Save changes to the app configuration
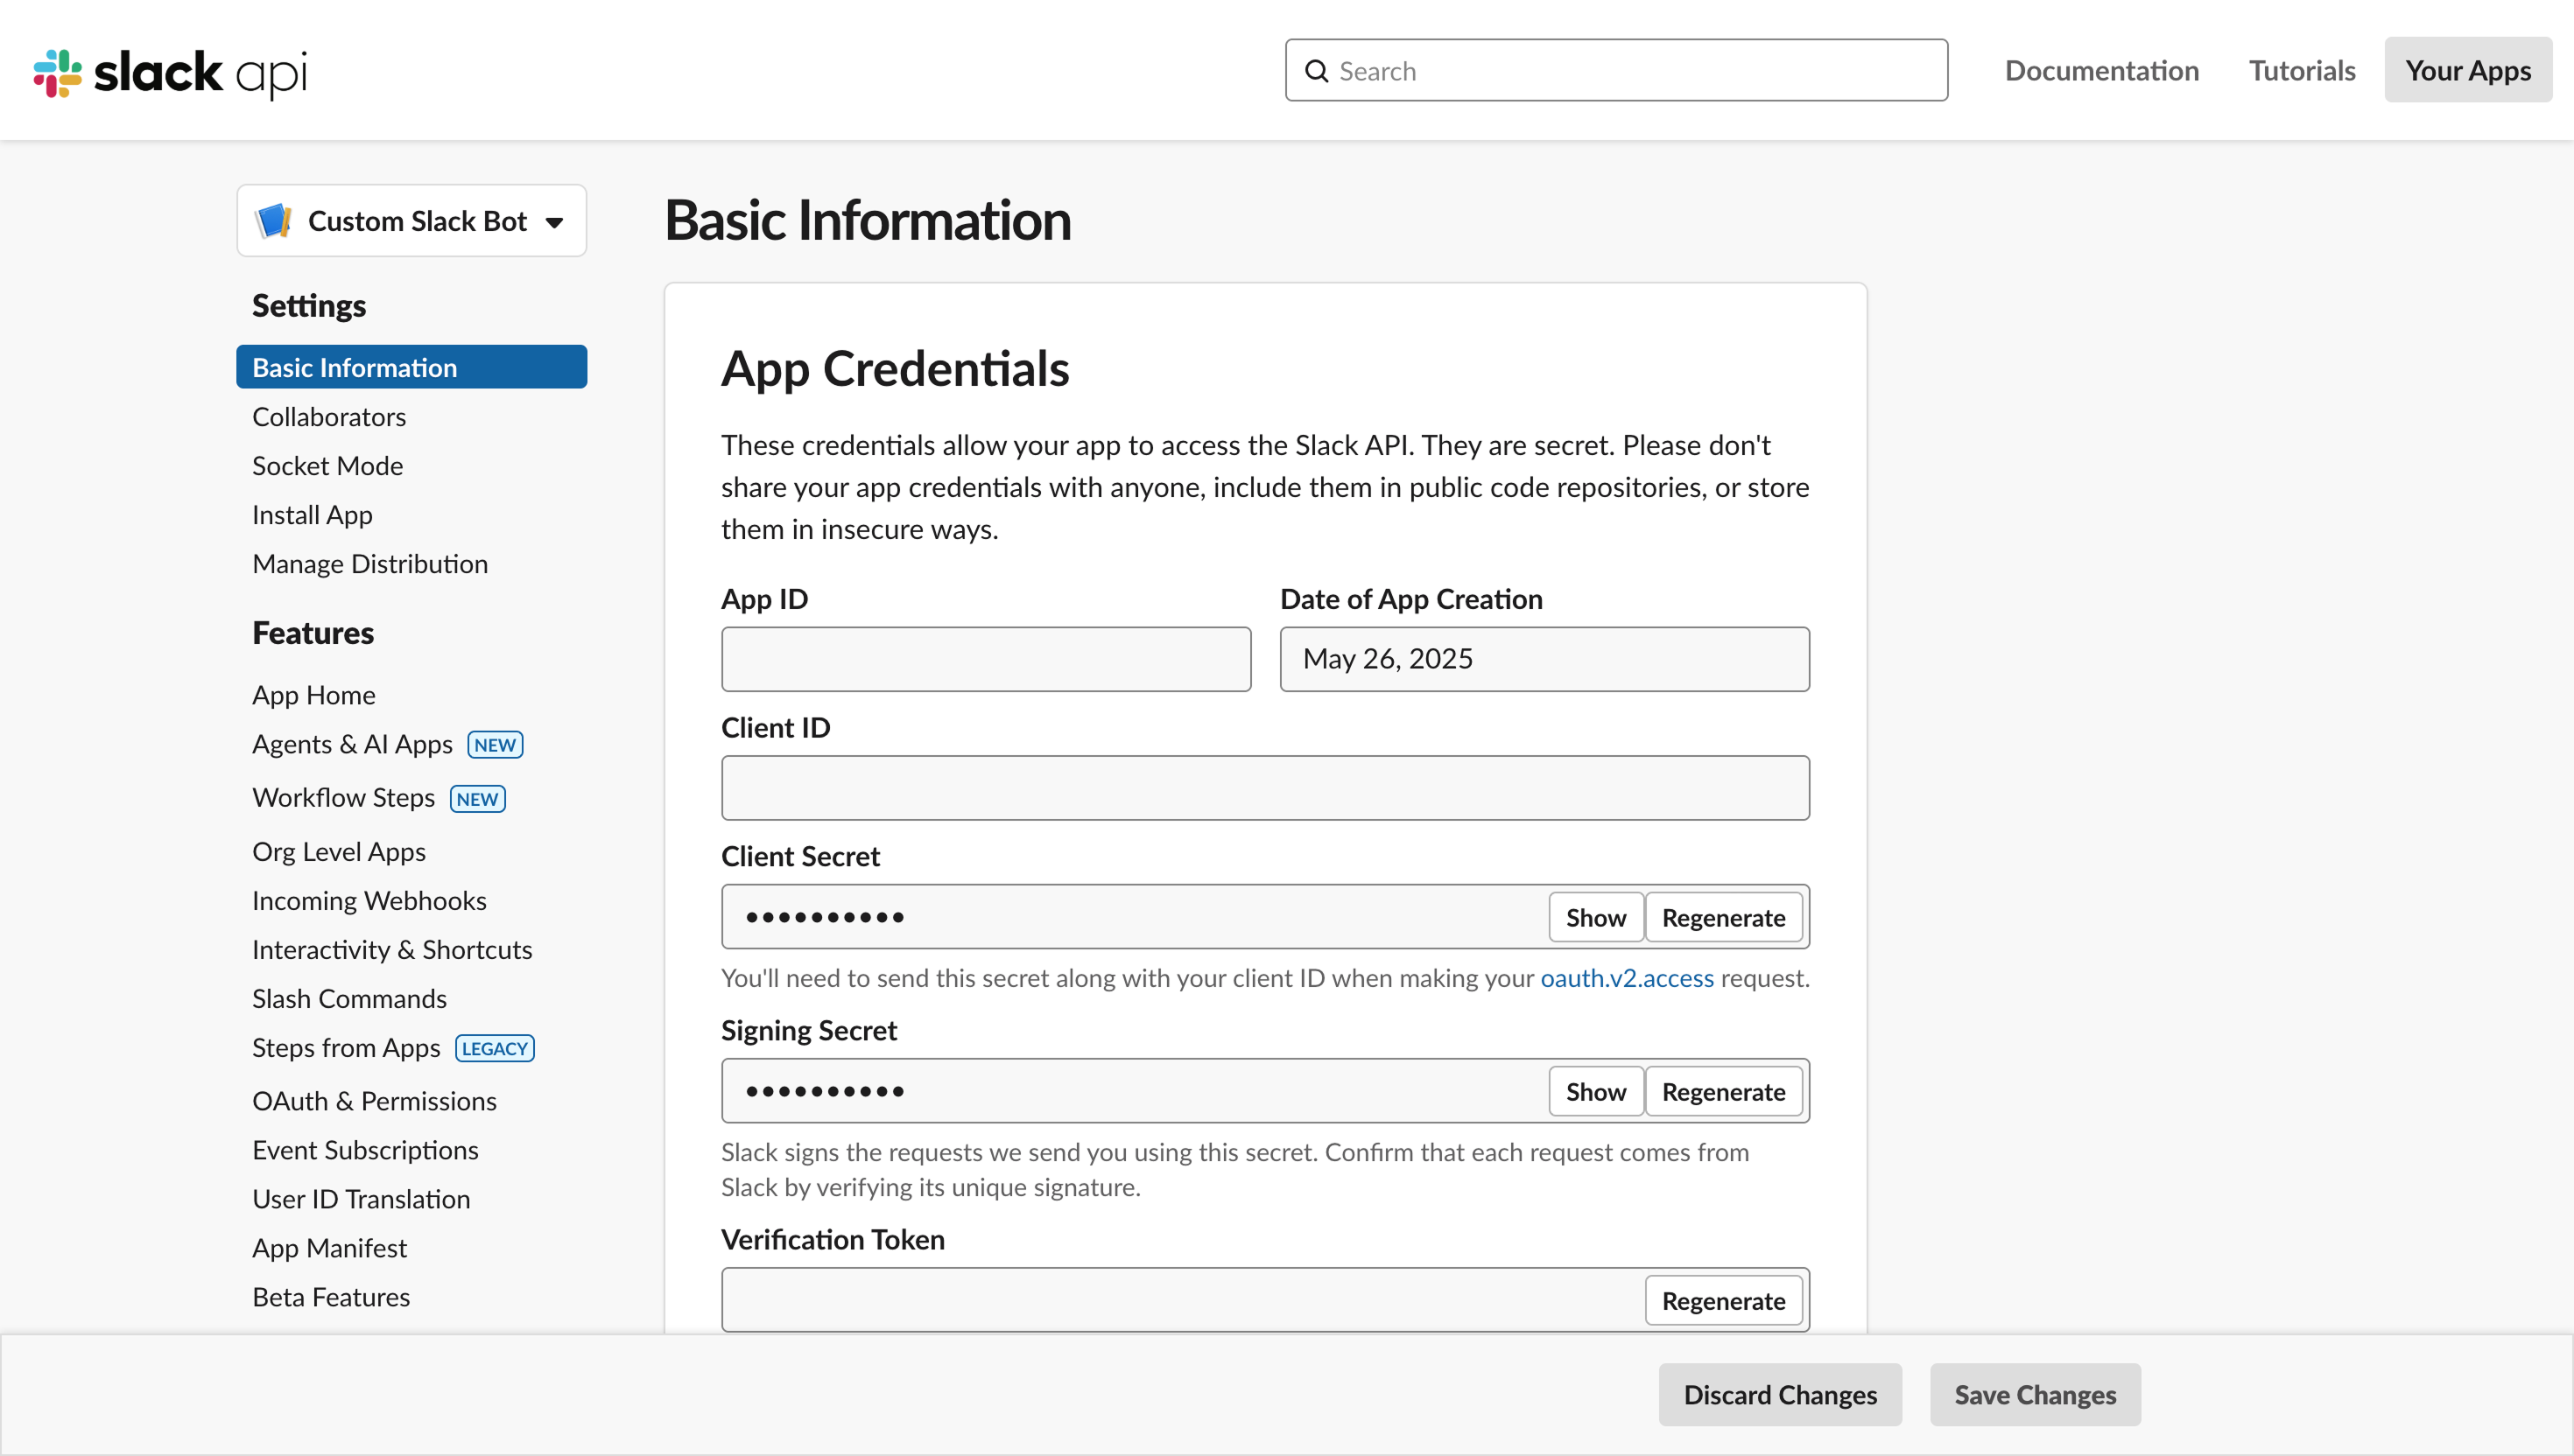The height and width of the screenshot is (1456, 2574). coord(2034,1394)
